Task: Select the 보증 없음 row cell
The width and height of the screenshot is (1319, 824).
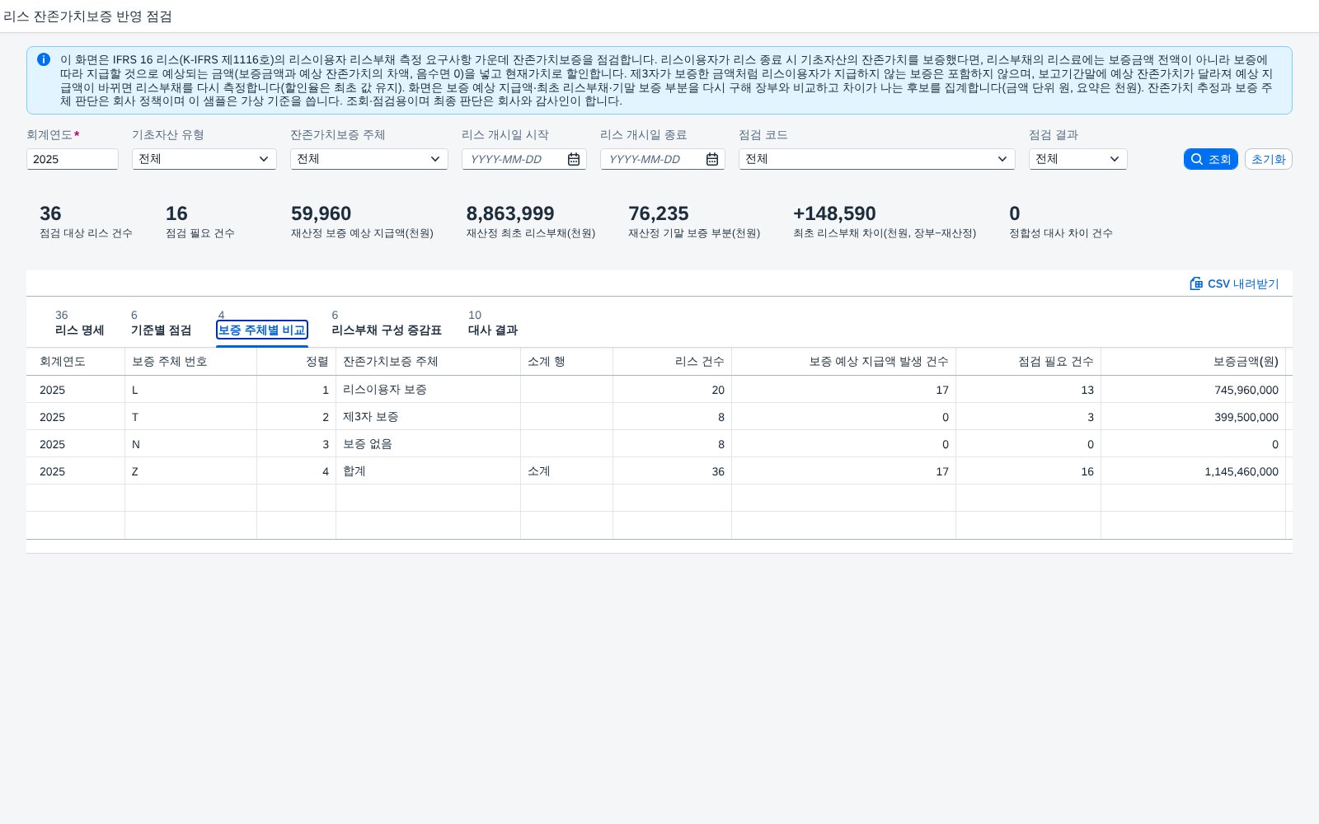Action: pos(429,444)
